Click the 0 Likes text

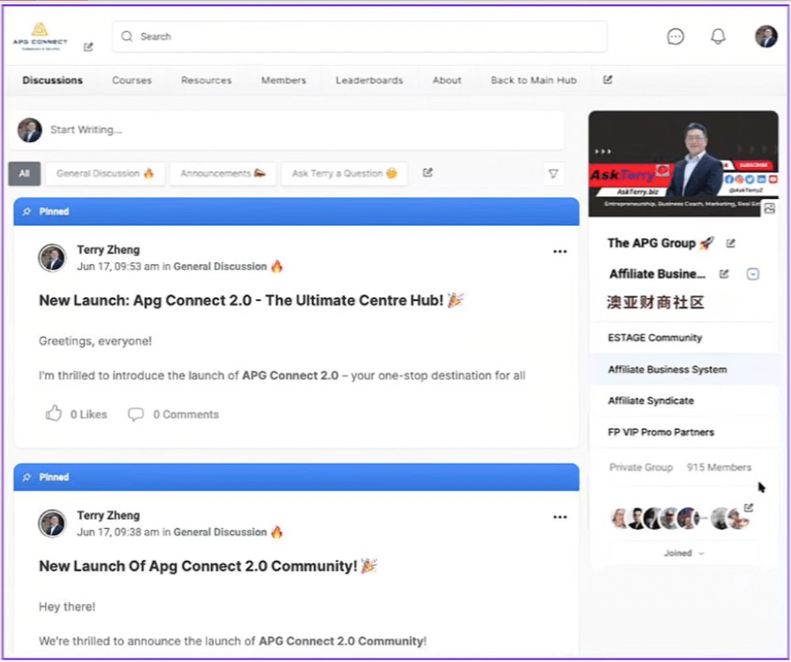[88, 414]
